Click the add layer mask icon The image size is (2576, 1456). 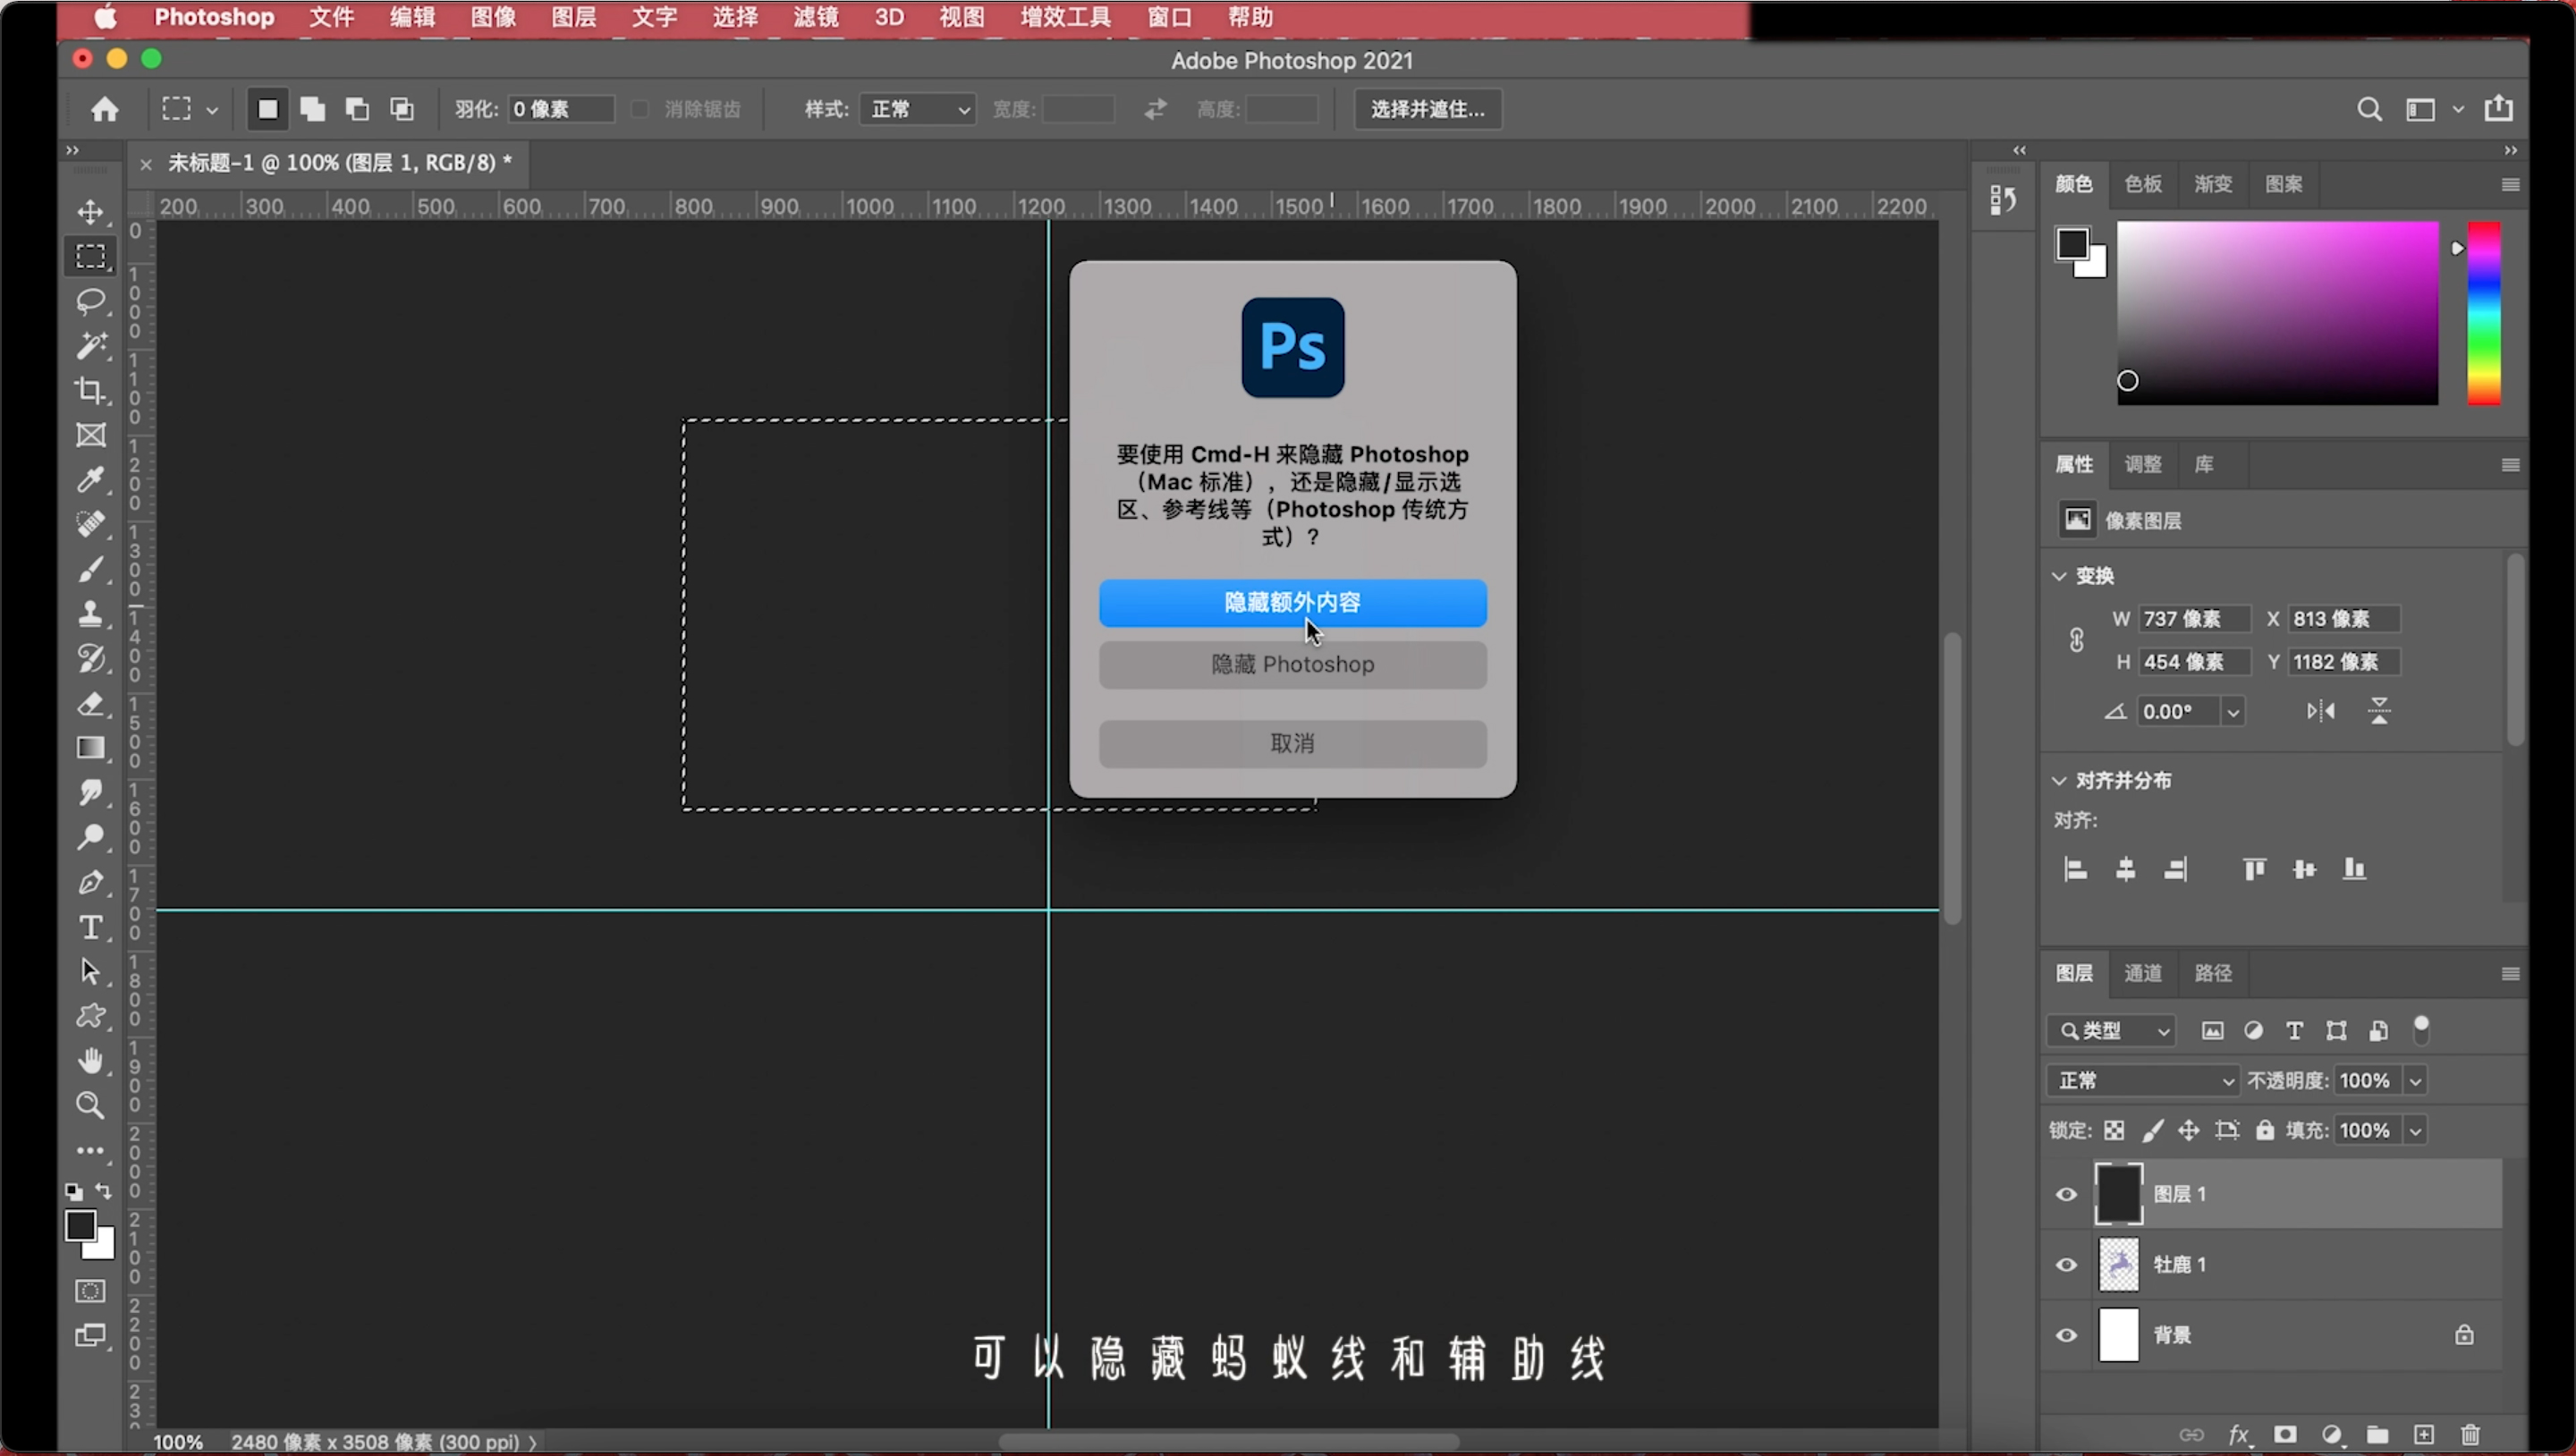[x=2285, y=1434]
